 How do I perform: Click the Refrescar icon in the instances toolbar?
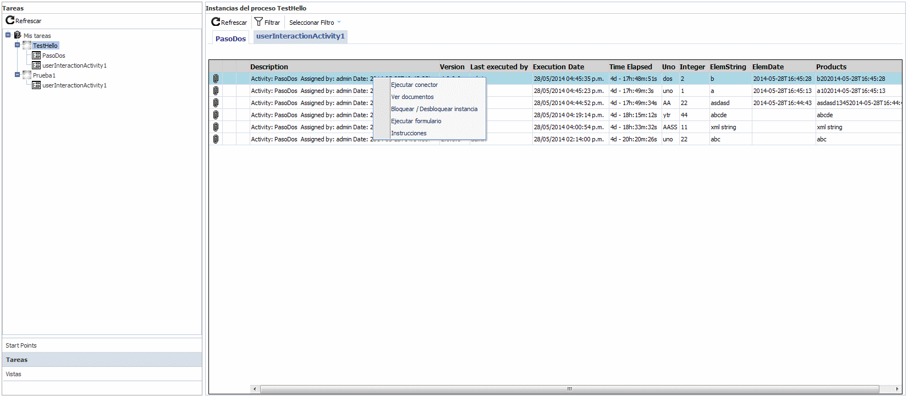(216, 22)
